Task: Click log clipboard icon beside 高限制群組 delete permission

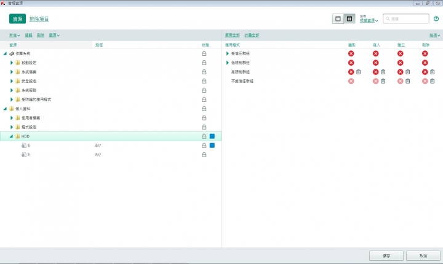Action: tap(432, 72)
